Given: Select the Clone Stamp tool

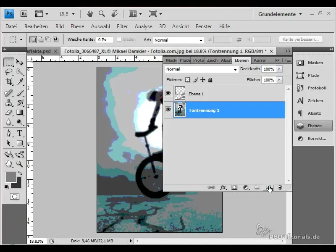Looking at the screenshot, I should (9, 103).
